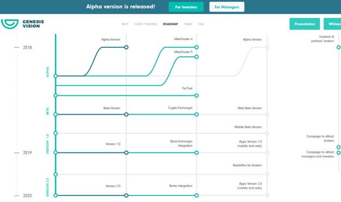Select the Alpha Version milestone node
341x202 pixels.
126,47
